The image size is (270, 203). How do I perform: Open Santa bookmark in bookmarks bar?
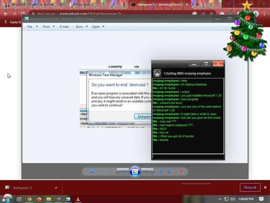(x=13, y=22)
